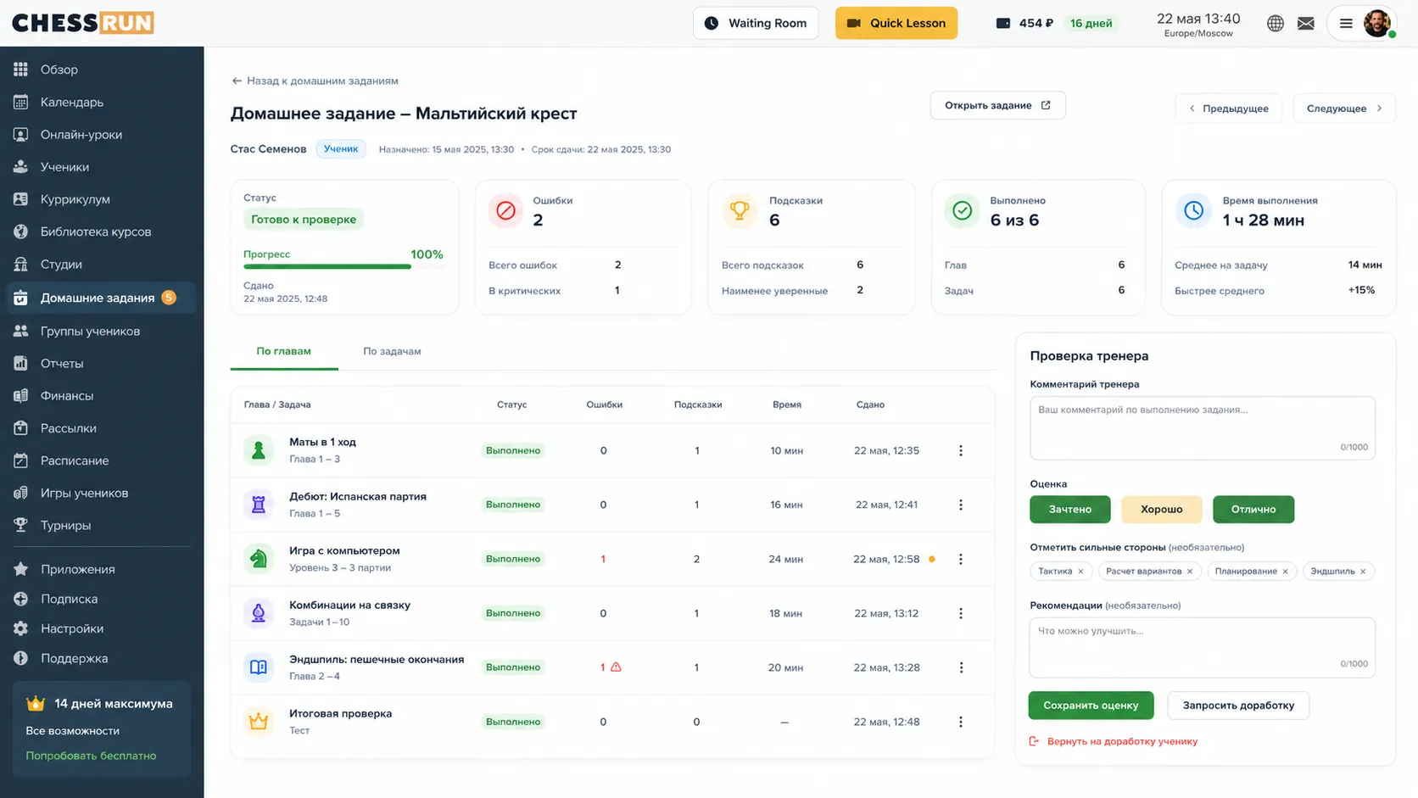This screenshot has height=798, width=1418.
Task: Select the Зачтено grade
Action: pyautogui.click(x=1069, y=509)
